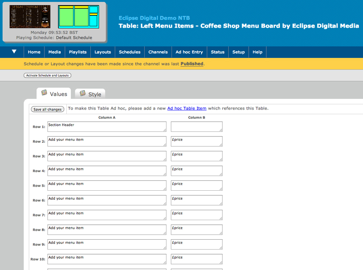Image resolution: width=363 pixels, height=270 pixels.
Task: Open the Home menu
Action: (34, 52)
